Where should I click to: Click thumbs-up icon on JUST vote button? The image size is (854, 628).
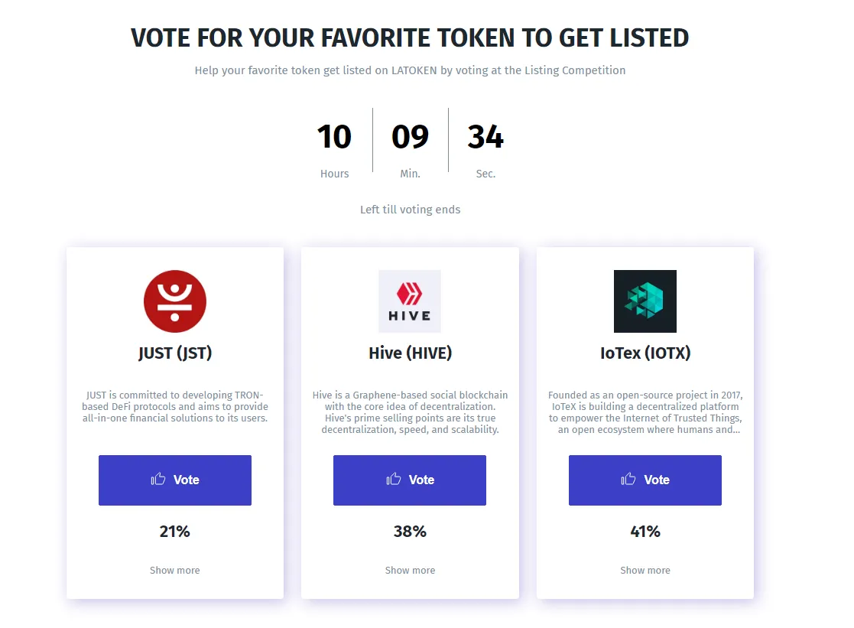point(158,479)
